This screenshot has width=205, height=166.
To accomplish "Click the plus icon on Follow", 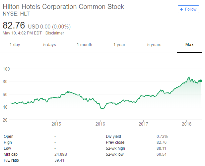I will click(x=181, y=9).
